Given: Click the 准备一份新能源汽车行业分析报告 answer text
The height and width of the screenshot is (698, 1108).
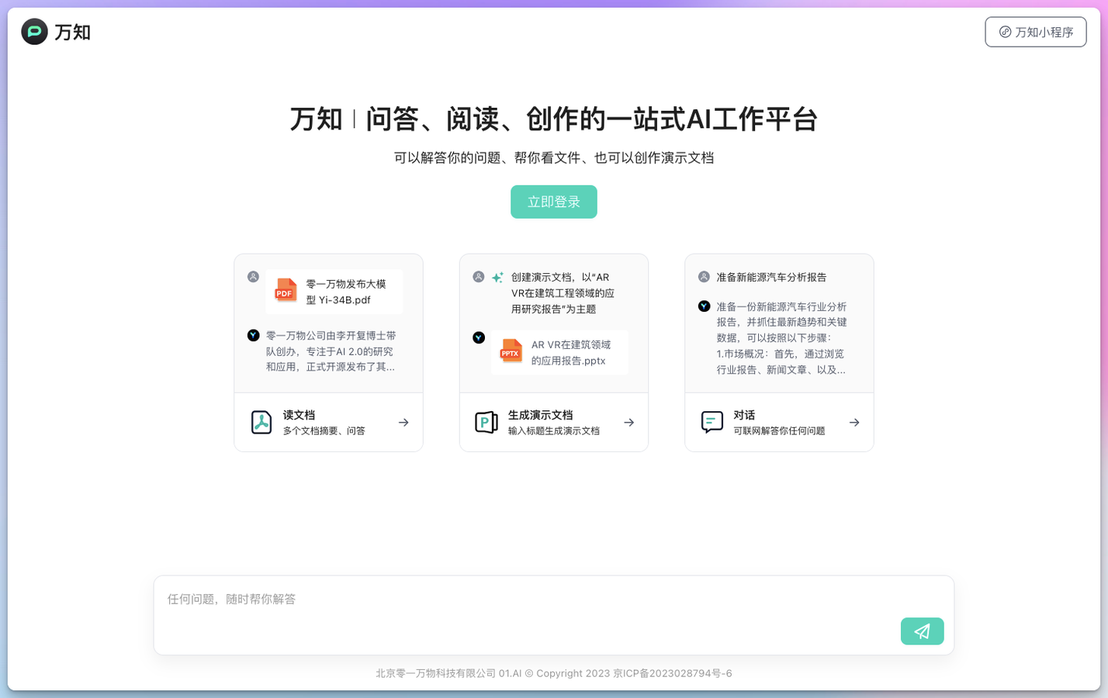Looking at the screenshot, I should pyautogui.click(x=782, y=338).
